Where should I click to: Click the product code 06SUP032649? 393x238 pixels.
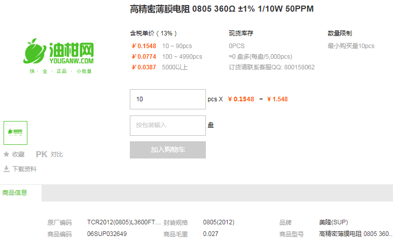tap(107, 234)
